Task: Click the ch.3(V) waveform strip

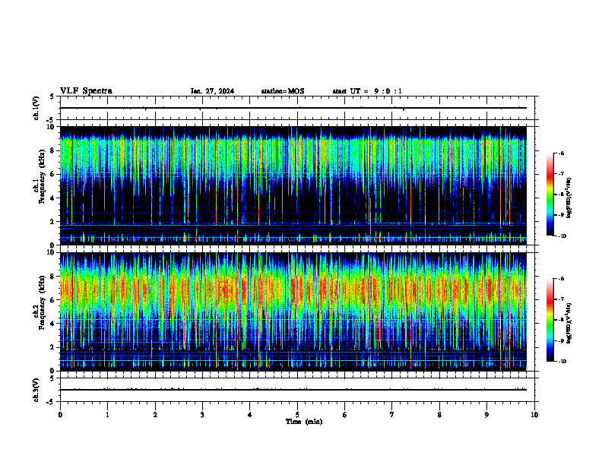Action: (x=297, y=390)
